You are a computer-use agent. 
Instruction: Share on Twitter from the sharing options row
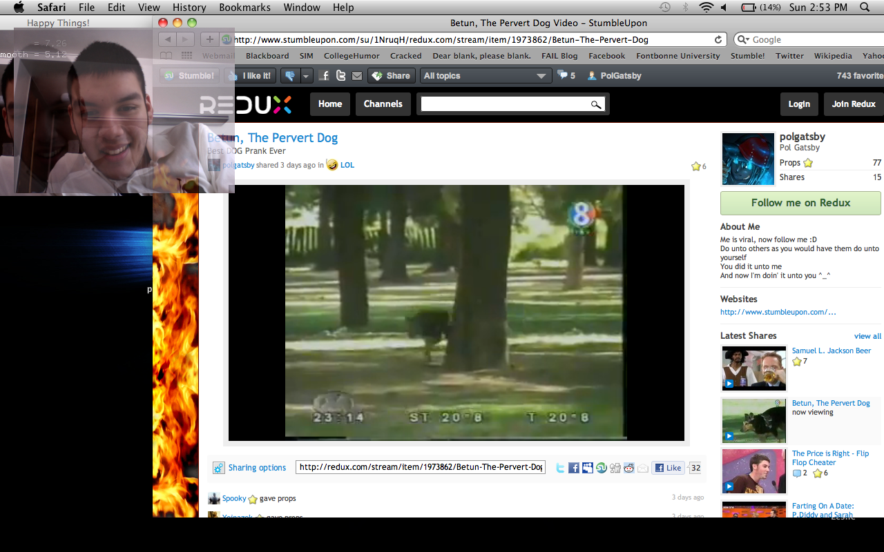[x=560, y=468]
